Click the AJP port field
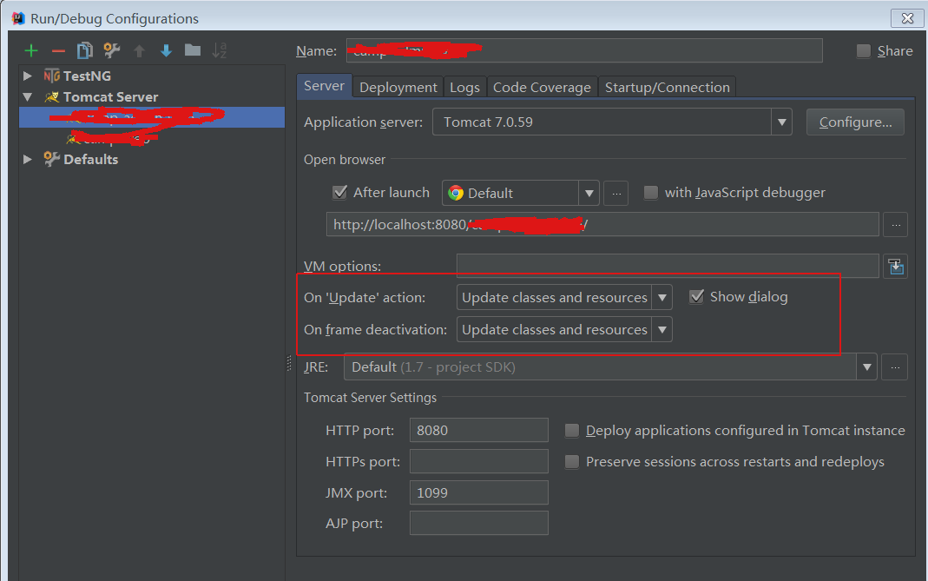 479,523
